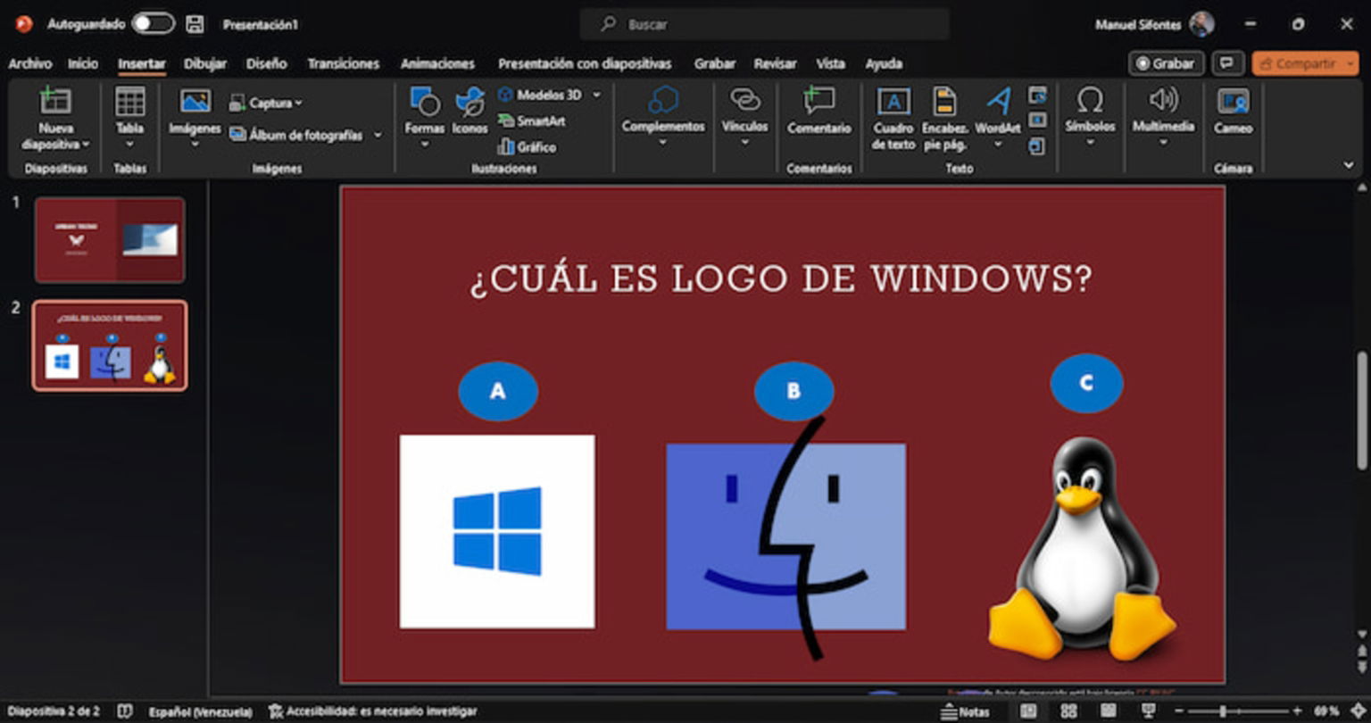Open the WordArt icon
Image resolution: width=1371 pixels, height=723 pixels.
point(998,101)
